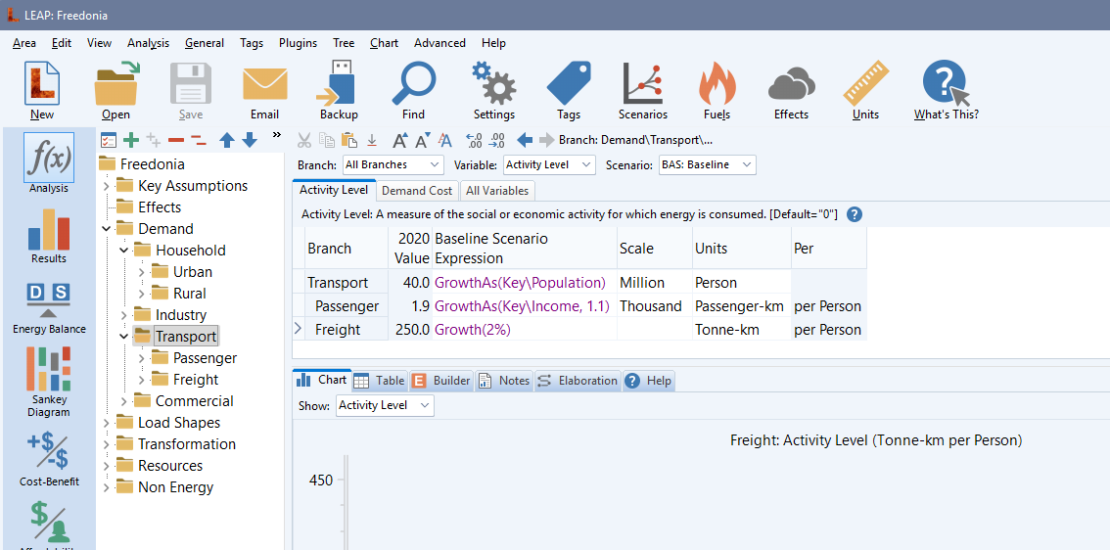
Task: Expand the Key Assumptions tree node
Action: 106,186
